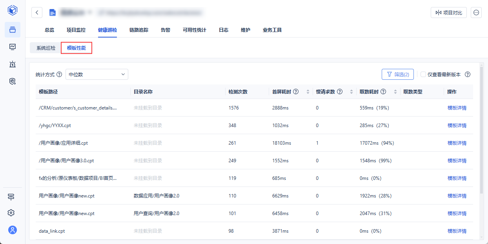Click the blue document project icon
488x244 pixels.
pos(52,13)
